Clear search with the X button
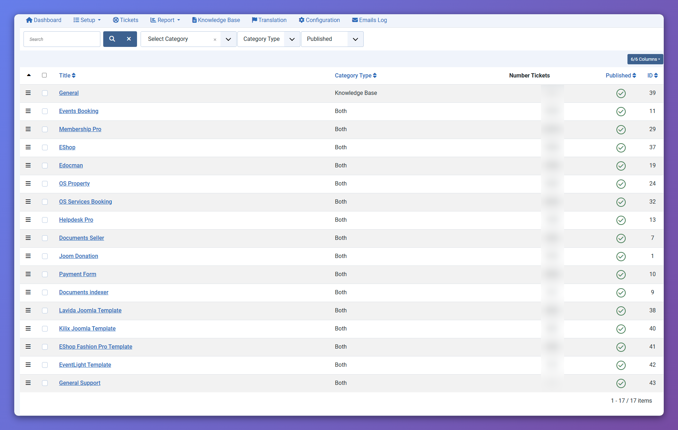This screenshot has width=678, height=430. point(129,39)
